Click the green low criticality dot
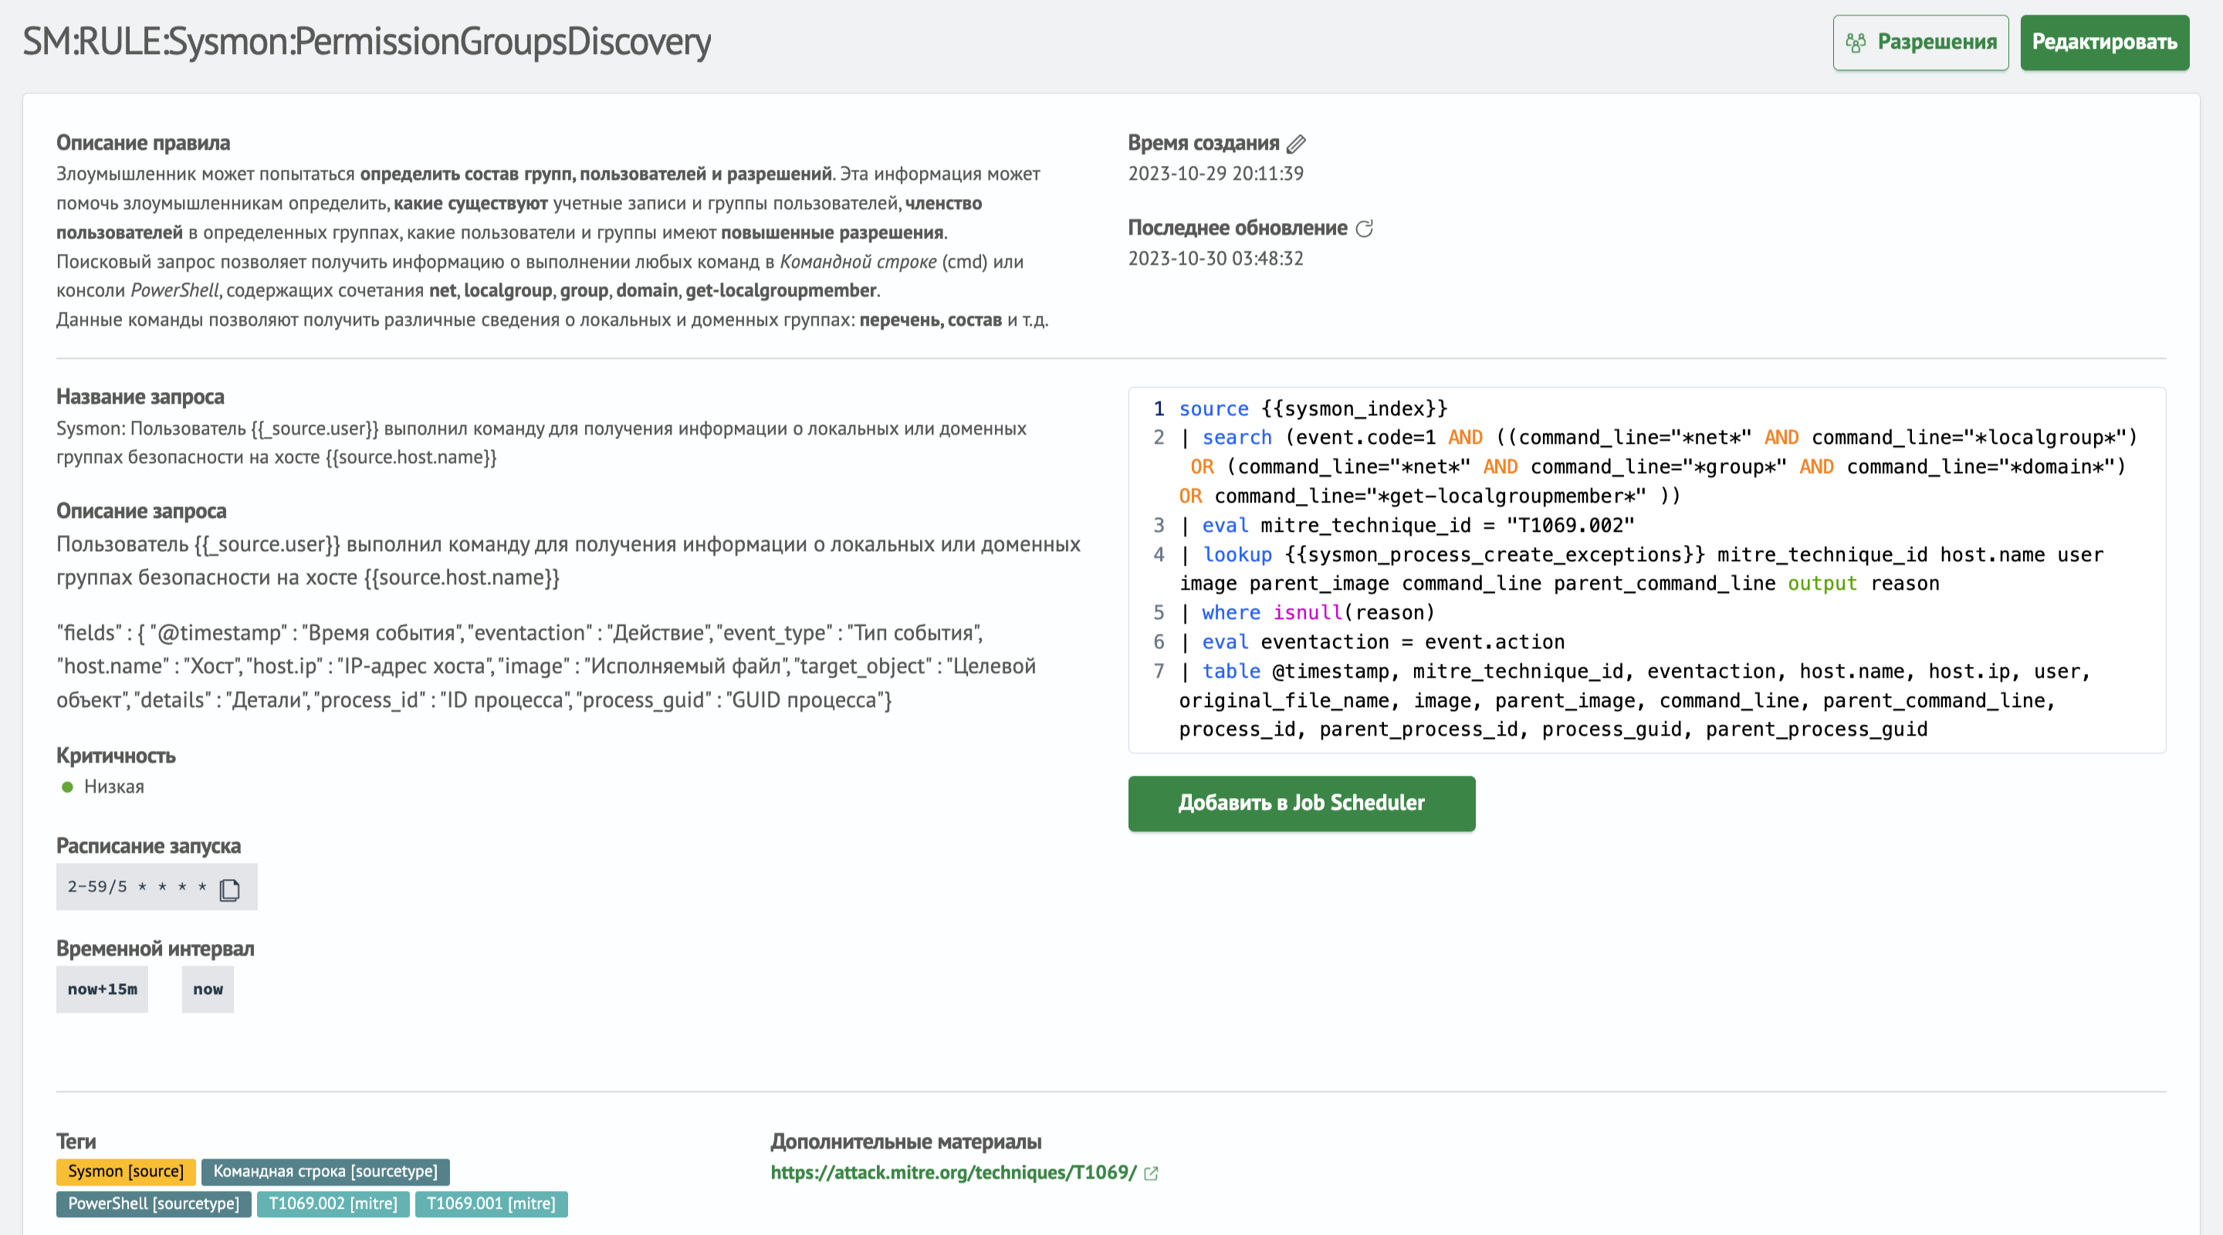This screenshot has height=1235, width=2223. (x=67, y=787)
